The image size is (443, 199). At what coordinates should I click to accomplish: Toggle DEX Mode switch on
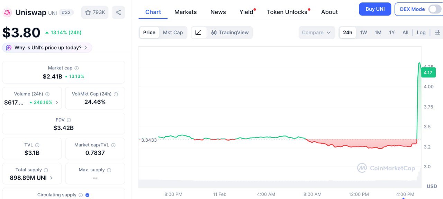(x=434, y=9)
